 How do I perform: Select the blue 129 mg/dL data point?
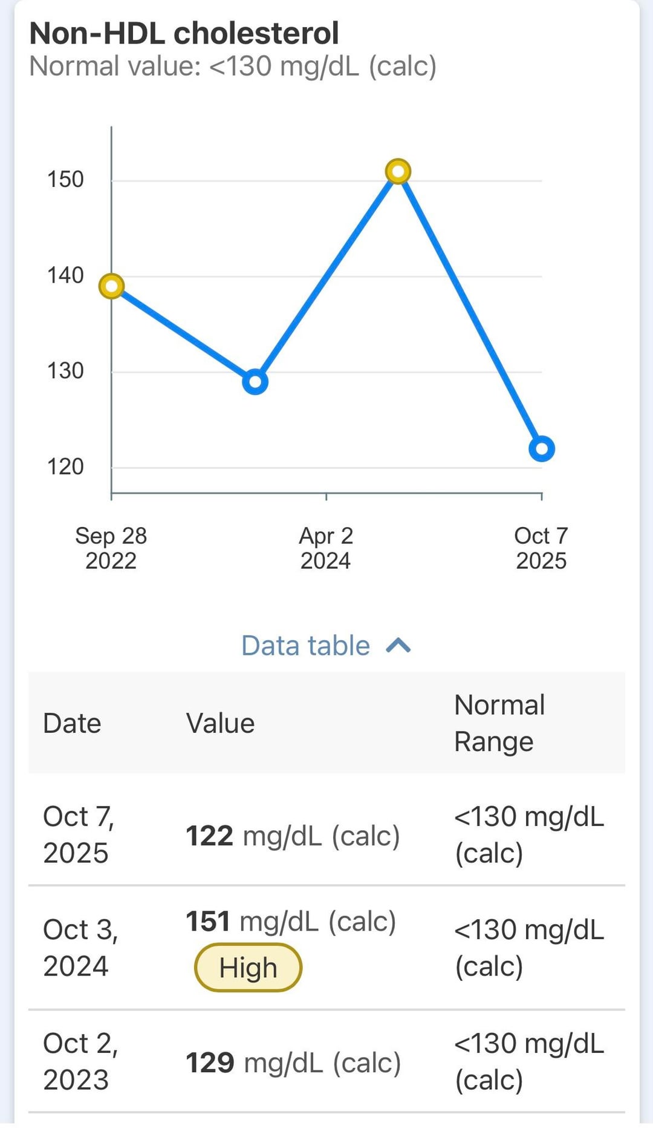255,382
